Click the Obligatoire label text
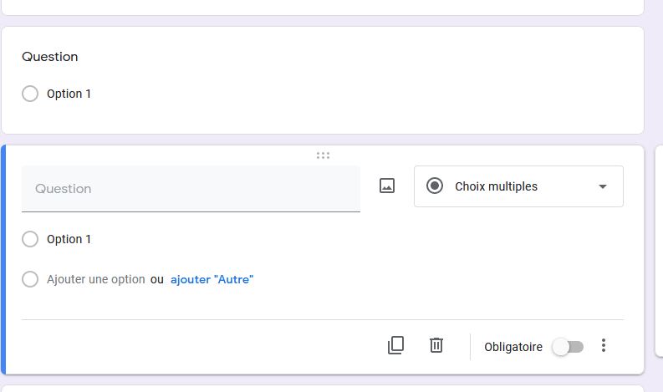Viewport: 663px width, 392px height. pyautogui.click(x=513, y=347)
